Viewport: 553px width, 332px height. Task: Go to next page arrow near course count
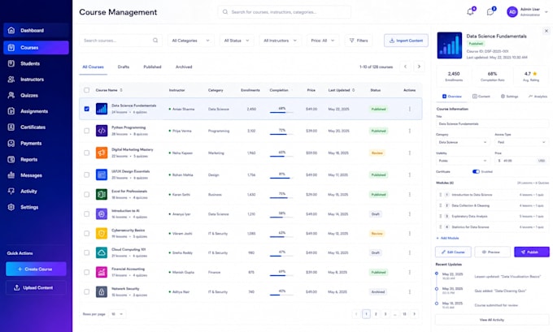419,67
